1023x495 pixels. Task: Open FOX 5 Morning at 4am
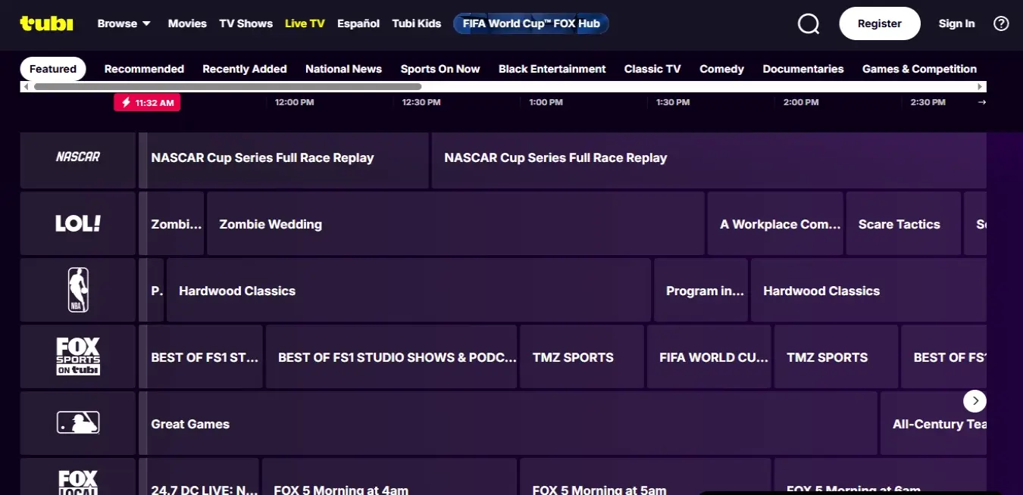pyautogui.click(x=389, y=477)
